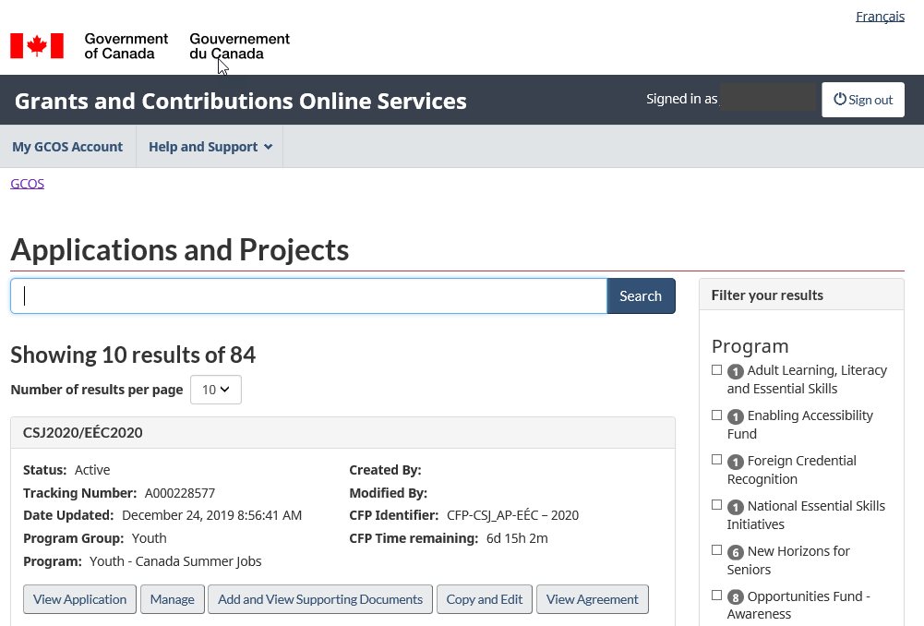
Task: Click the count badge beside Opportunities Fund
Action: tap(736, 597)
